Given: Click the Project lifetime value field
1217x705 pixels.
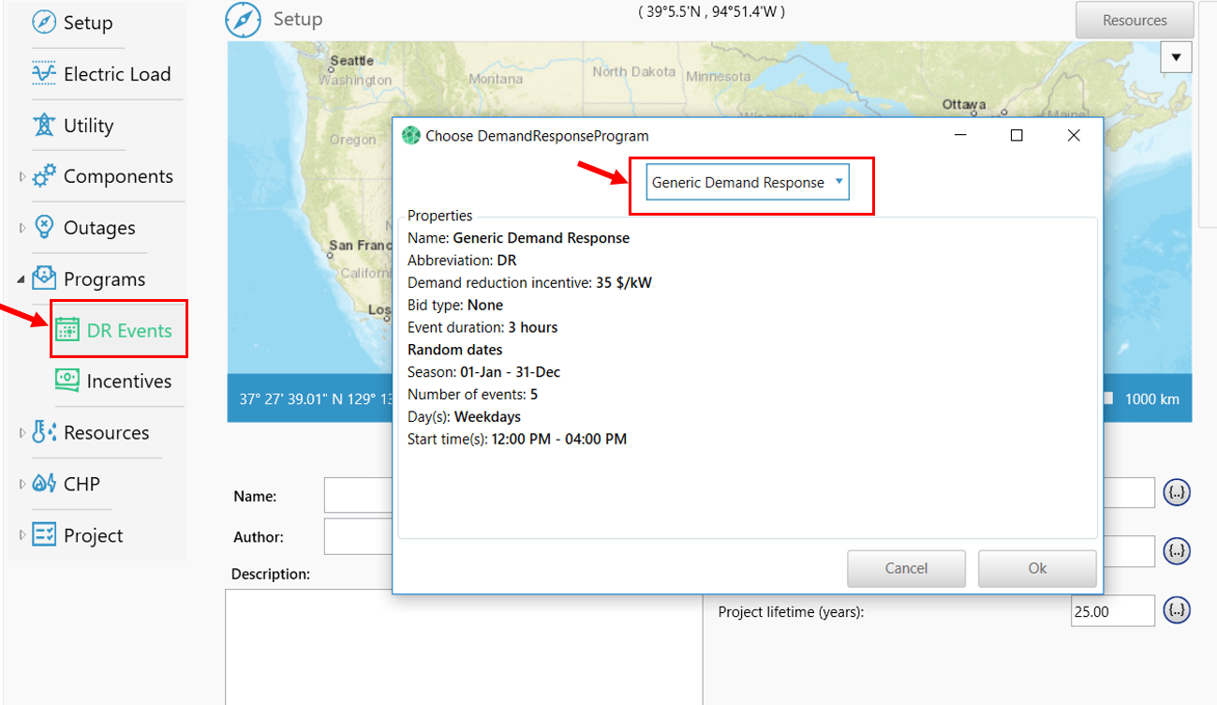Looking at the screenshot, I should click(1113, 611).
